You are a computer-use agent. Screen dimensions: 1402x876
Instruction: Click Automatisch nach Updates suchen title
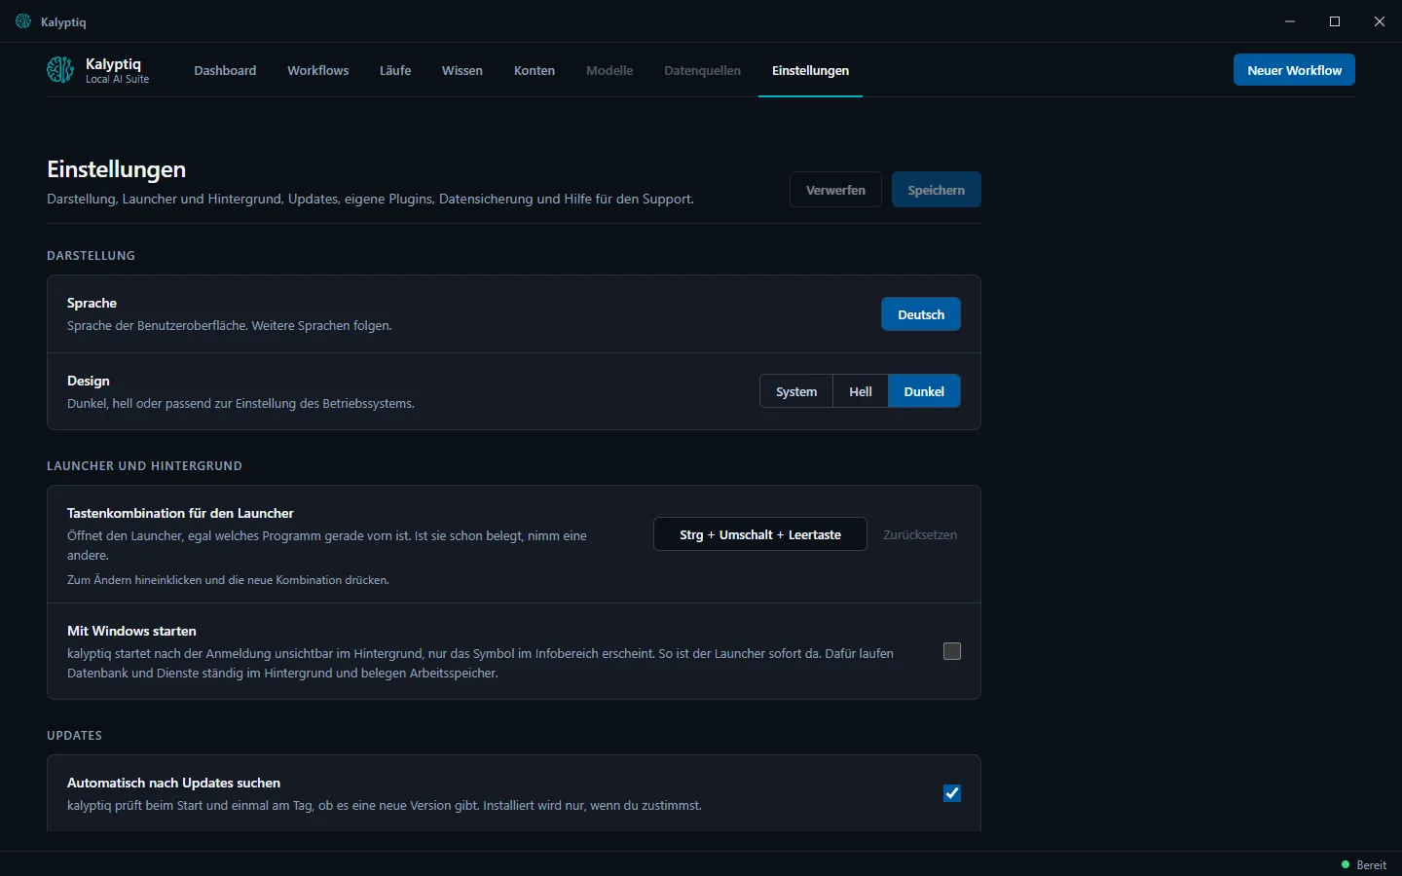pos(173,783)
